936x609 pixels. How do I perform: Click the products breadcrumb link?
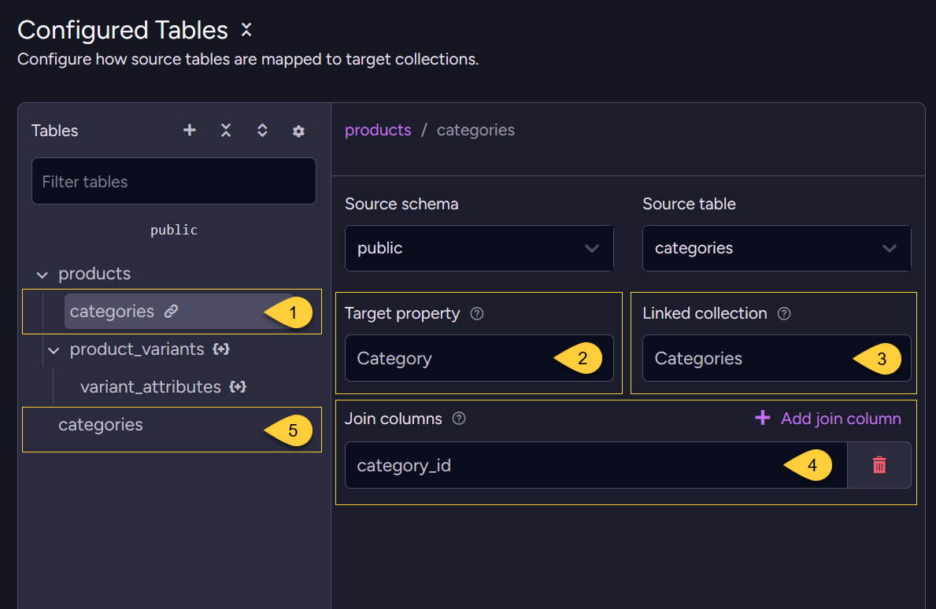378,130
